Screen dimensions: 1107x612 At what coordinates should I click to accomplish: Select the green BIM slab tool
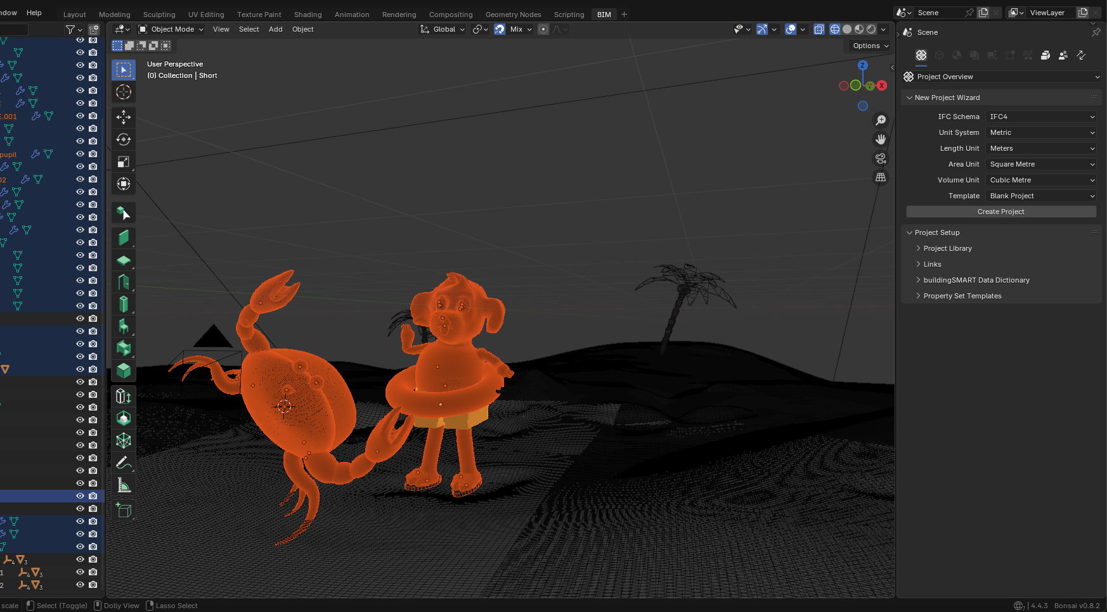point(124,260)
